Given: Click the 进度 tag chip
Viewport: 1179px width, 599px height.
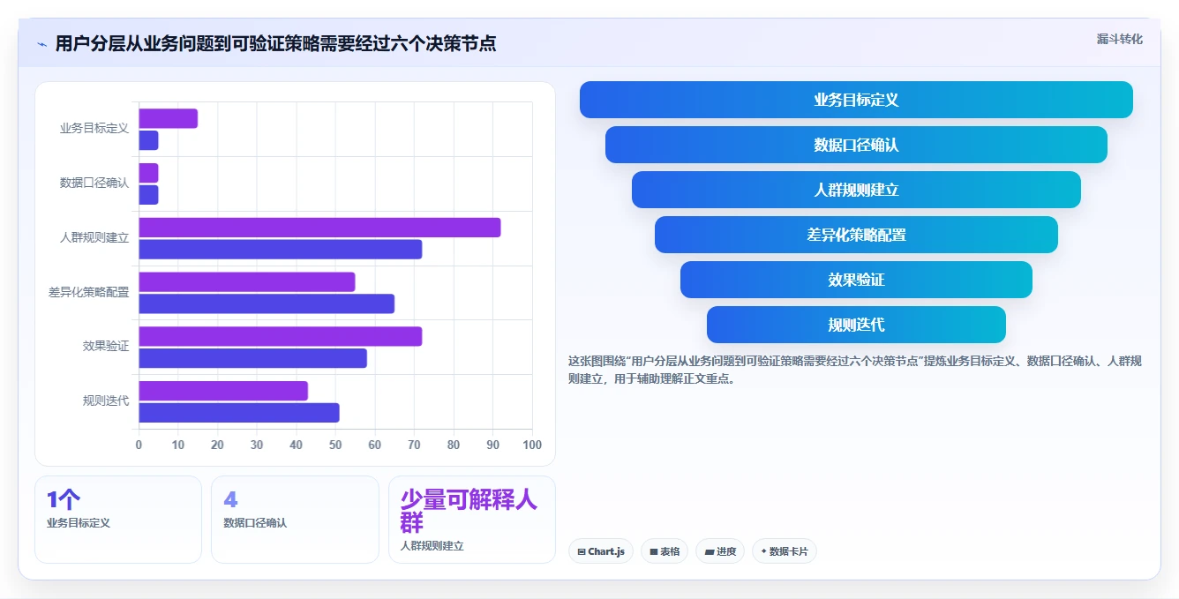Looking at the screenshot, I should click(720, 551).
